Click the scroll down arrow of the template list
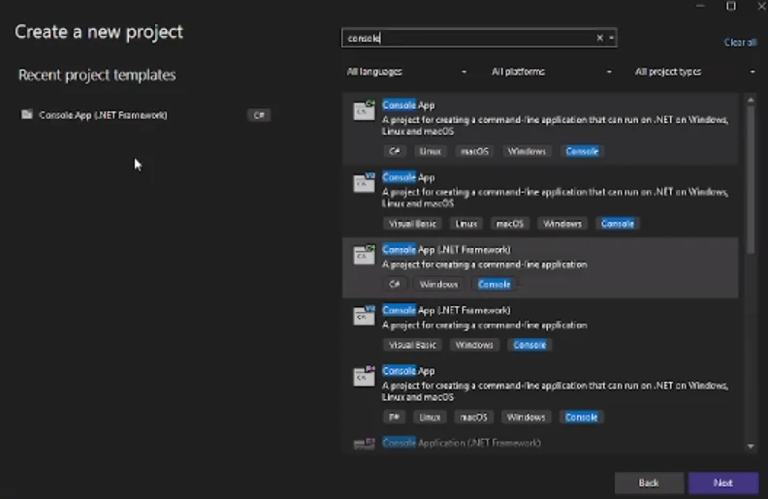The width and height of the screenshot is (768, 499). click(x=751, y=446)
